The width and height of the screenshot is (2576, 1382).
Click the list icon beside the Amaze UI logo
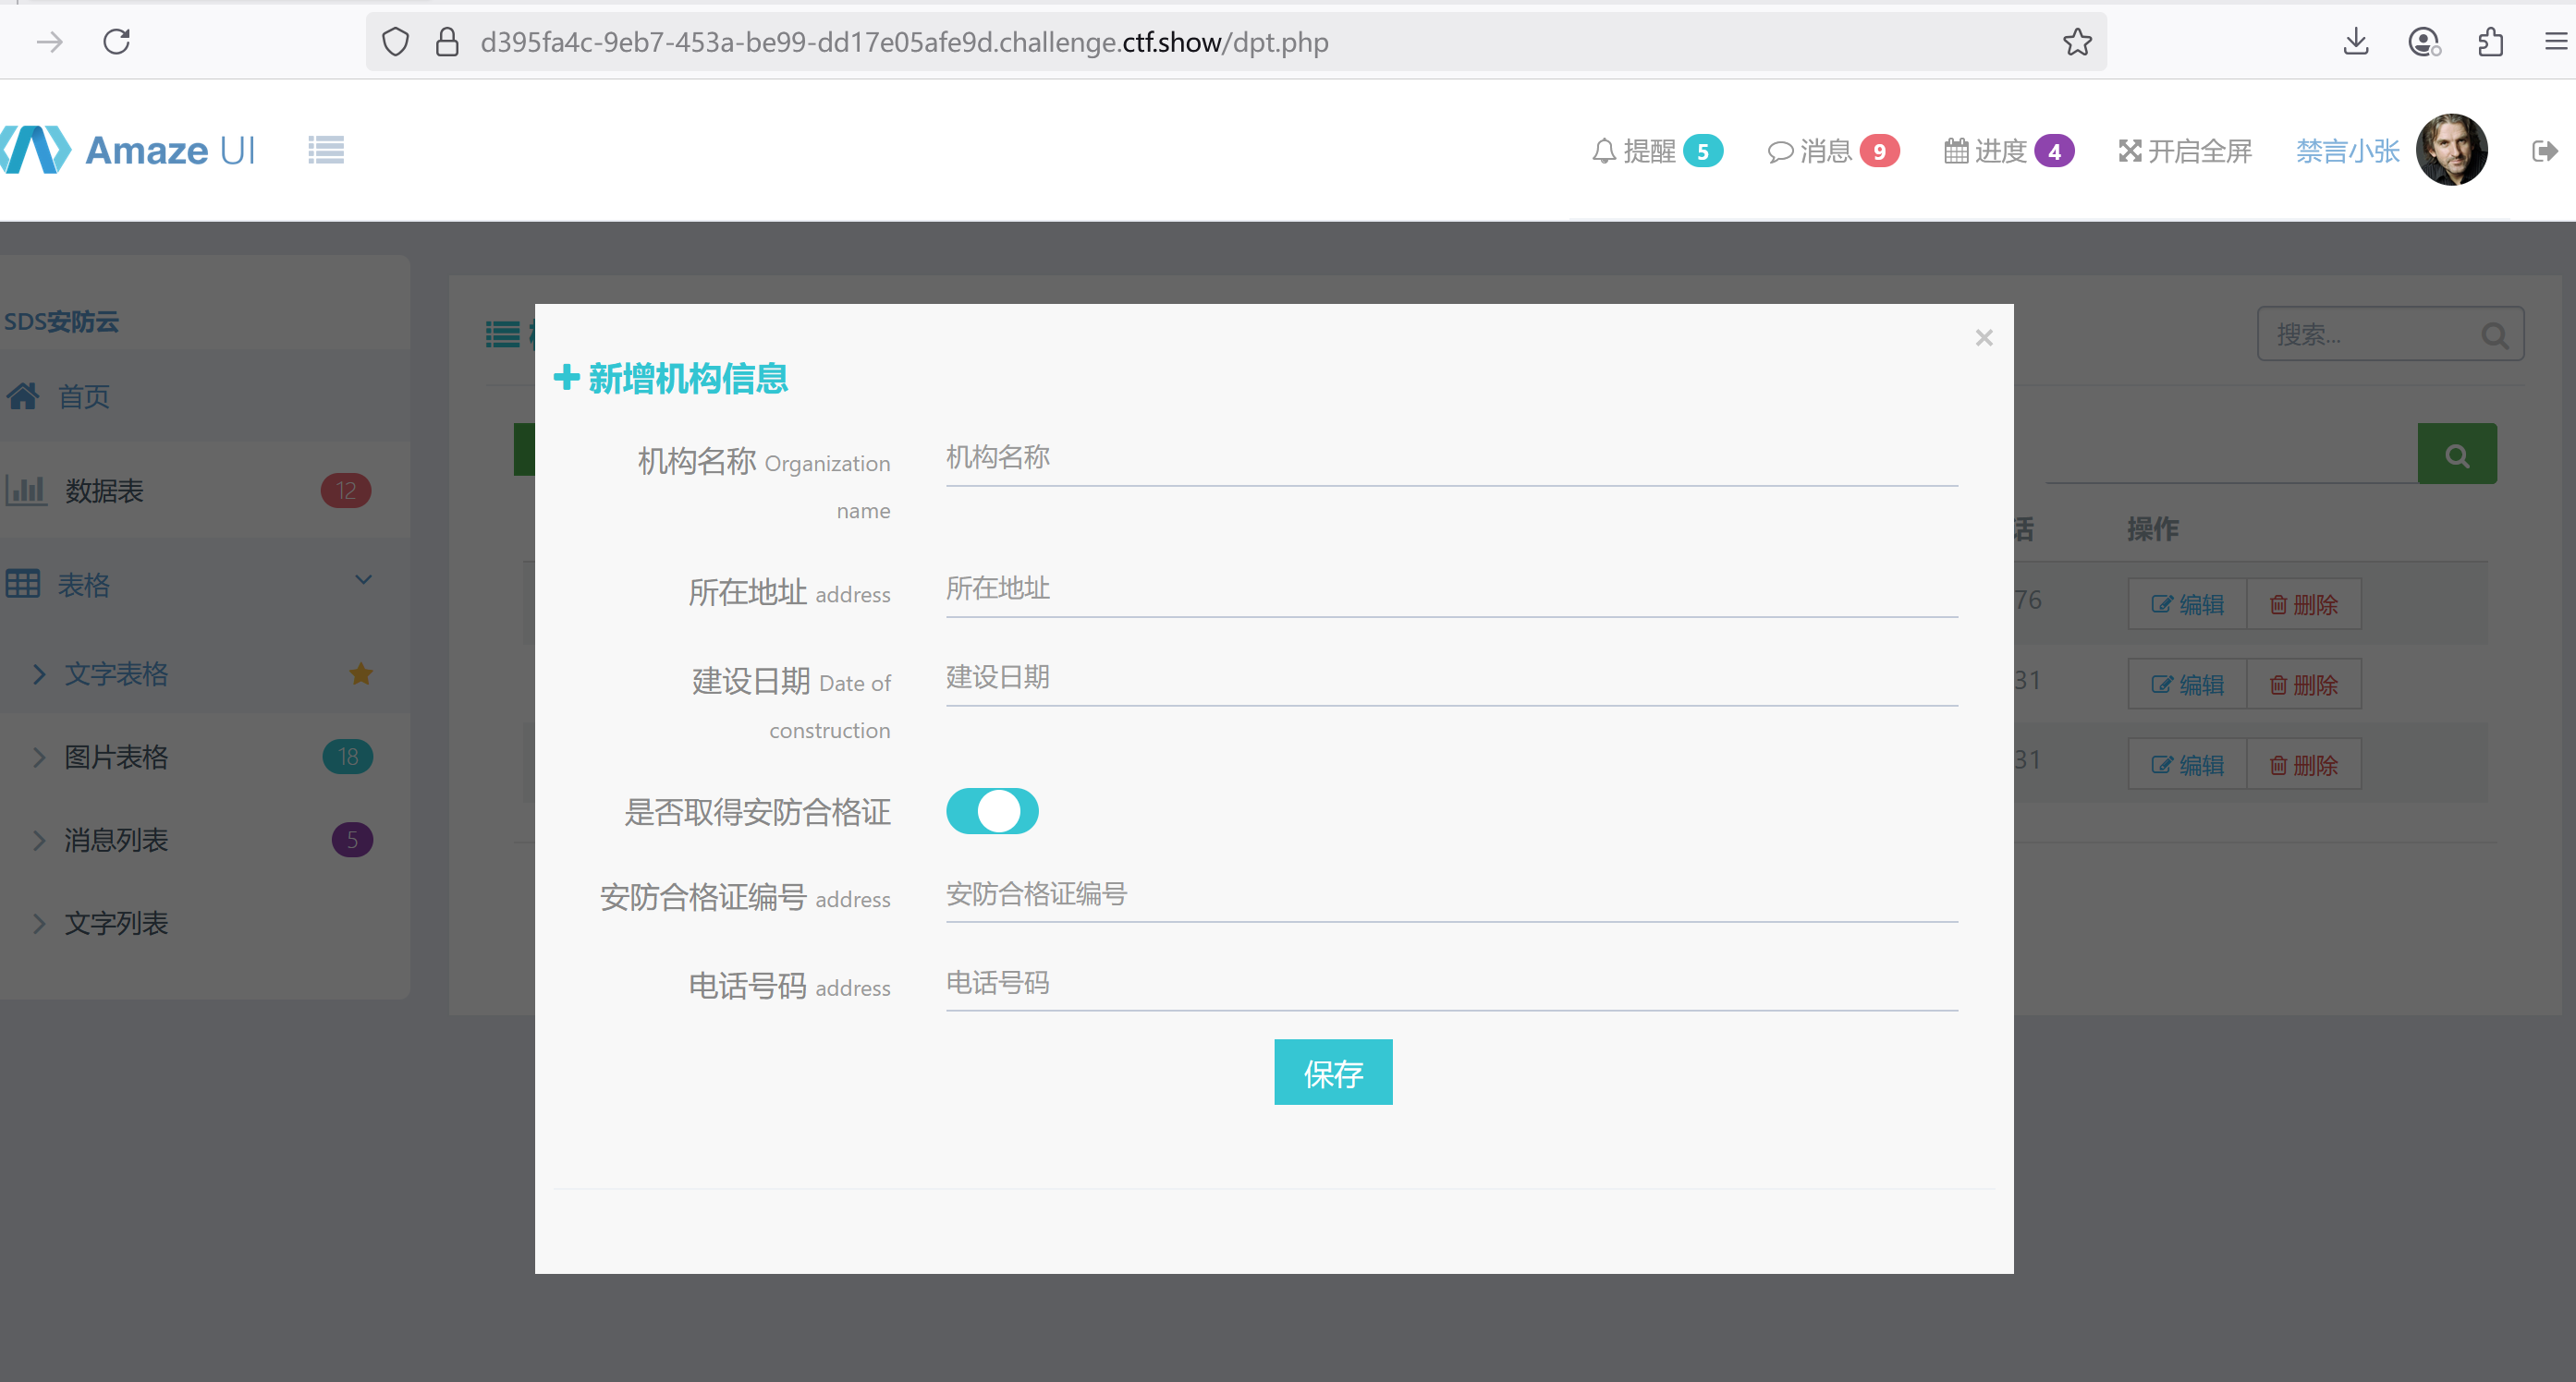325,149
